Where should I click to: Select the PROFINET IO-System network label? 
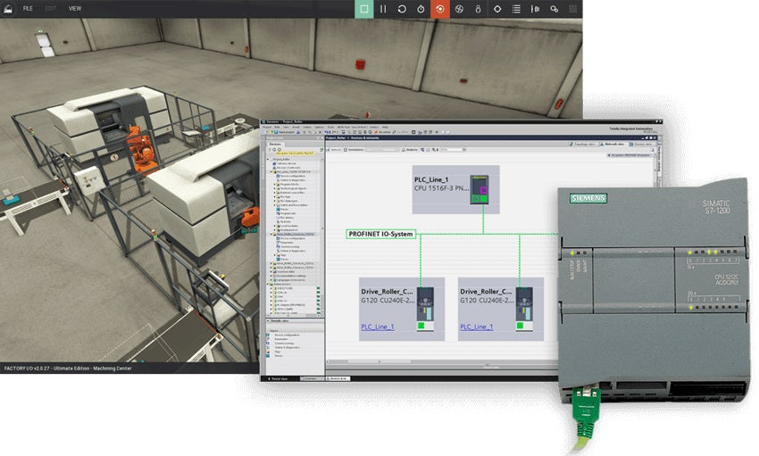point(382,234)
